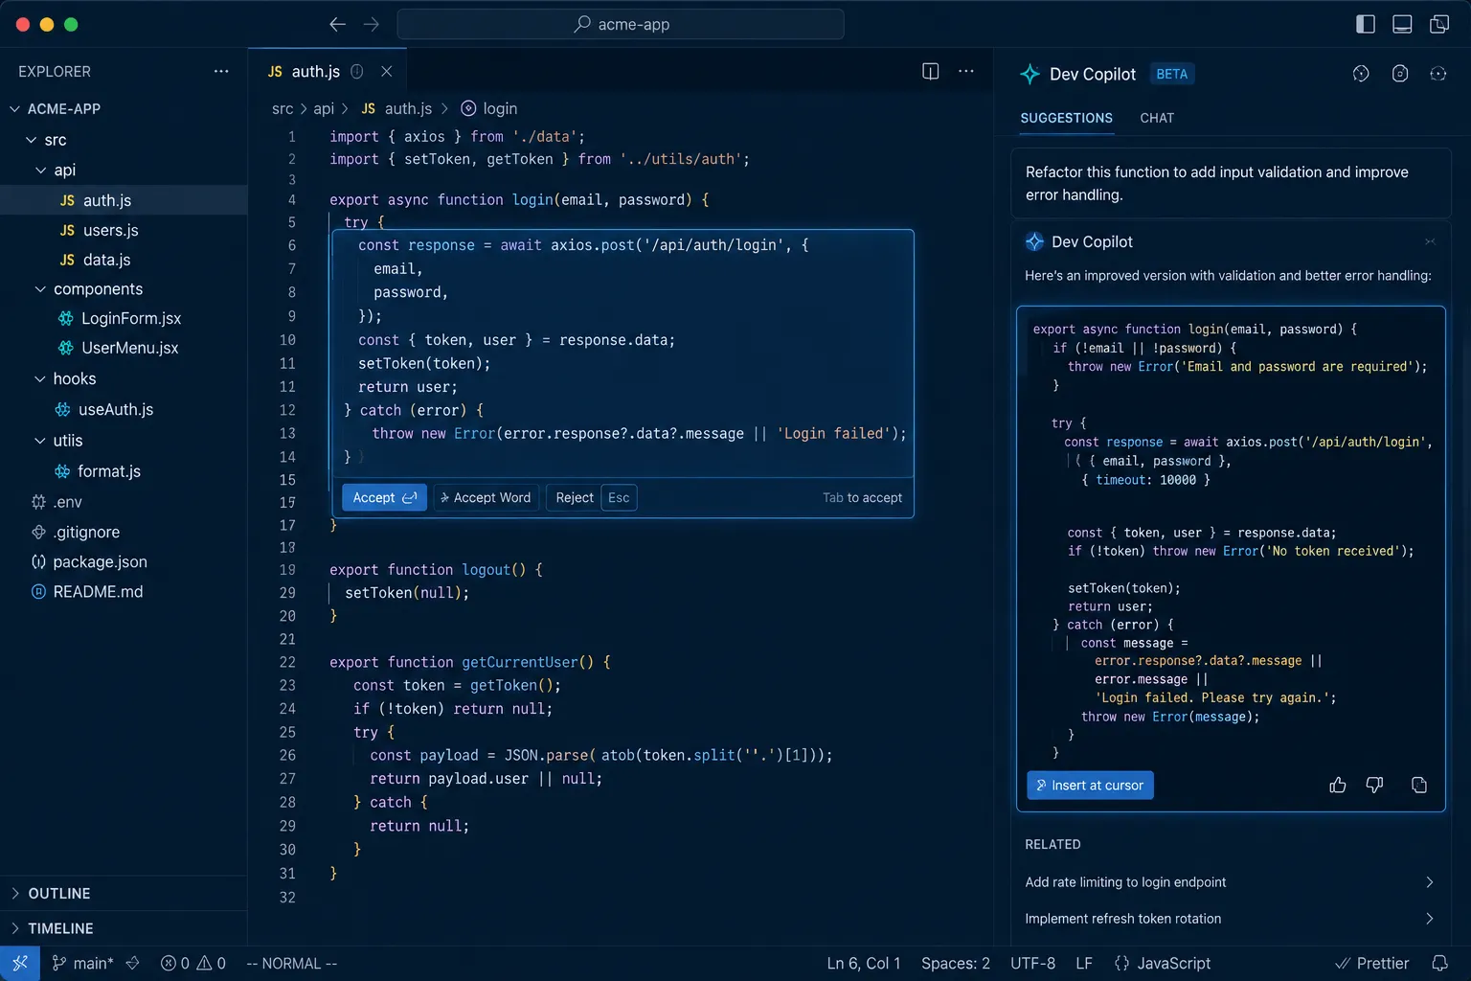The width and height of the screenshot is (1471, 981).
Task: Split the editor with the split icon
Action: click(930, 72)
